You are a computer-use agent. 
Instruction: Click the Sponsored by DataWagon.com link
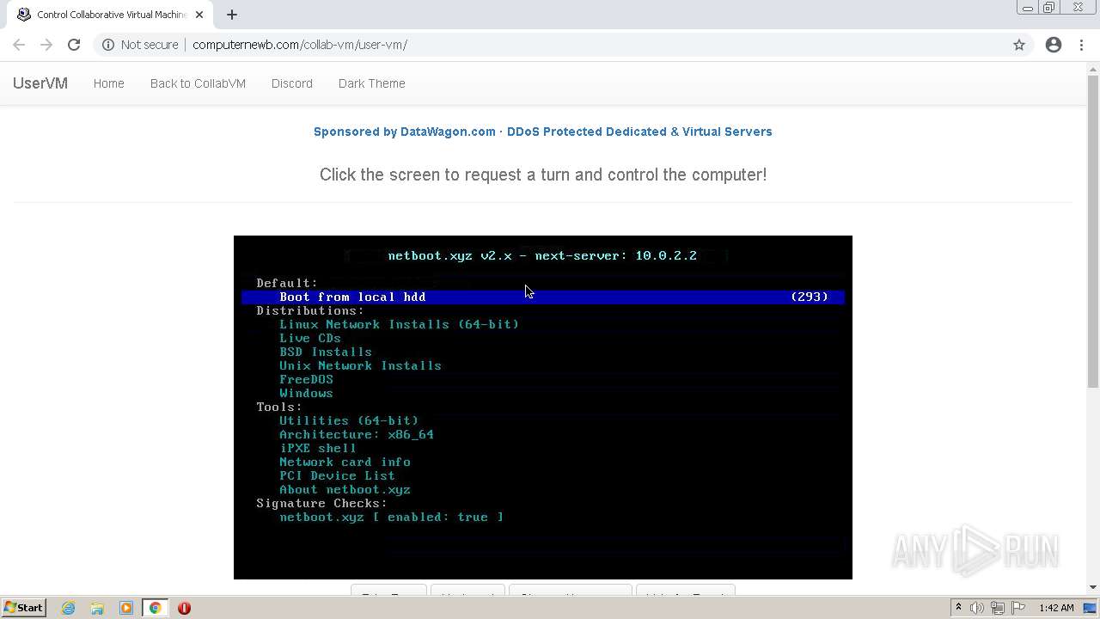click(x=543, y=132)
